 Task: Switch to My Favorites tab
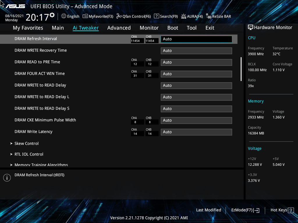28,28
